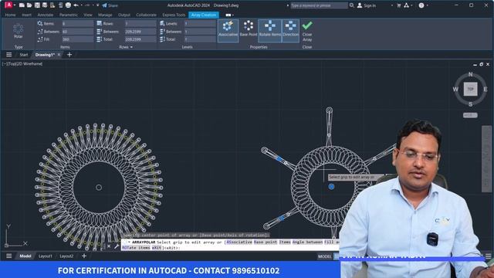Screen dimensions: 494x278
Task: Click the Levels count input field
Action: tap(200, 24)
